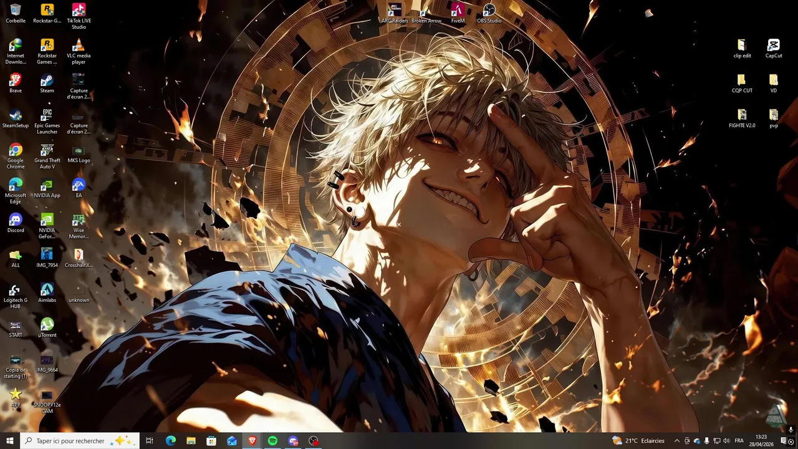Select the Brave desktop shortcut
The width and height of the screenshot is (798, 449).
tap(16, 84)
